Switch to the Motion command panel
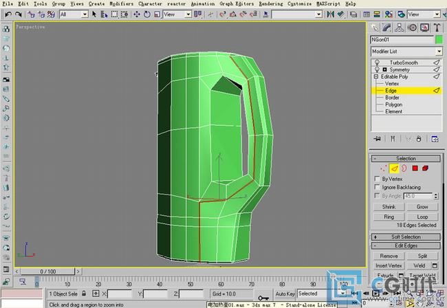 pyautogui.click(x=412, y=27)
